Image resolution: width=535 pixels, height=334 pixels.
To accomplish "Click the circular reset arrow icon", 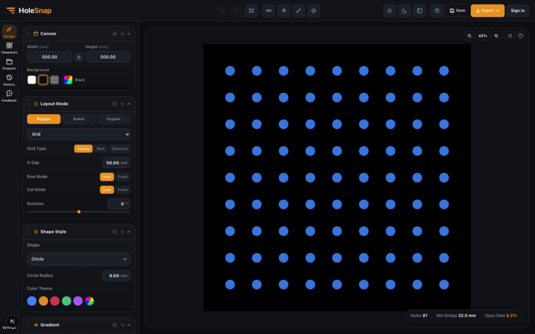I will (390, 10).
